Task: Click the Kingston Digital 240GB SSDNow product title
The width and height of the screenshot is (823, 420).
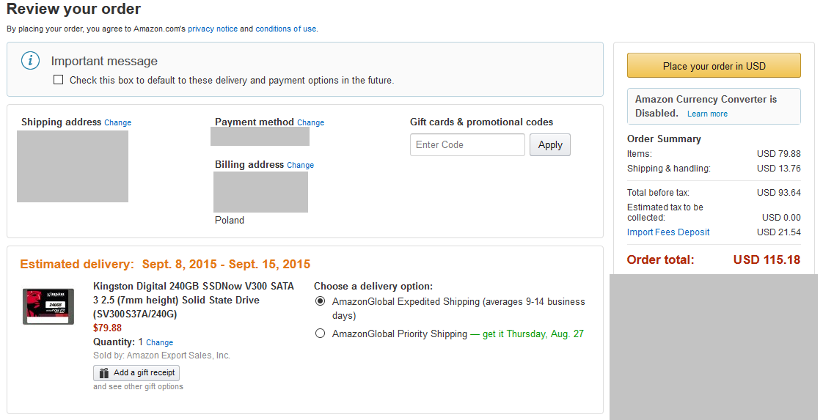Action: [x=194, y=300]
